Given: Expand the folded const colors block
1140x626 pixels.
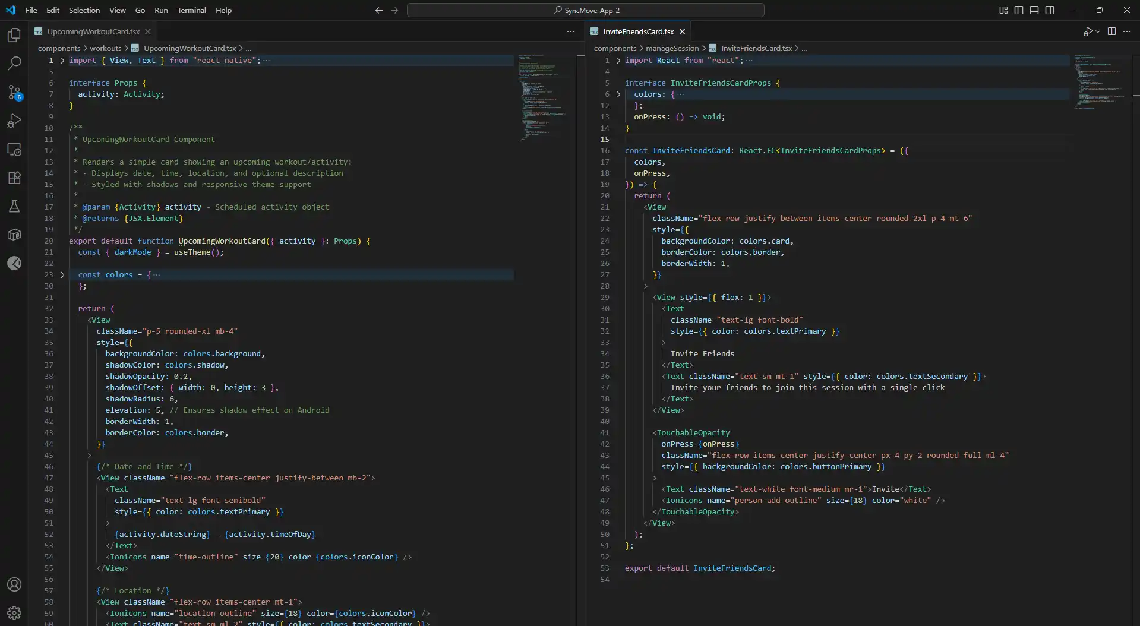Looking at the screenshot, I should coord(62,275).
